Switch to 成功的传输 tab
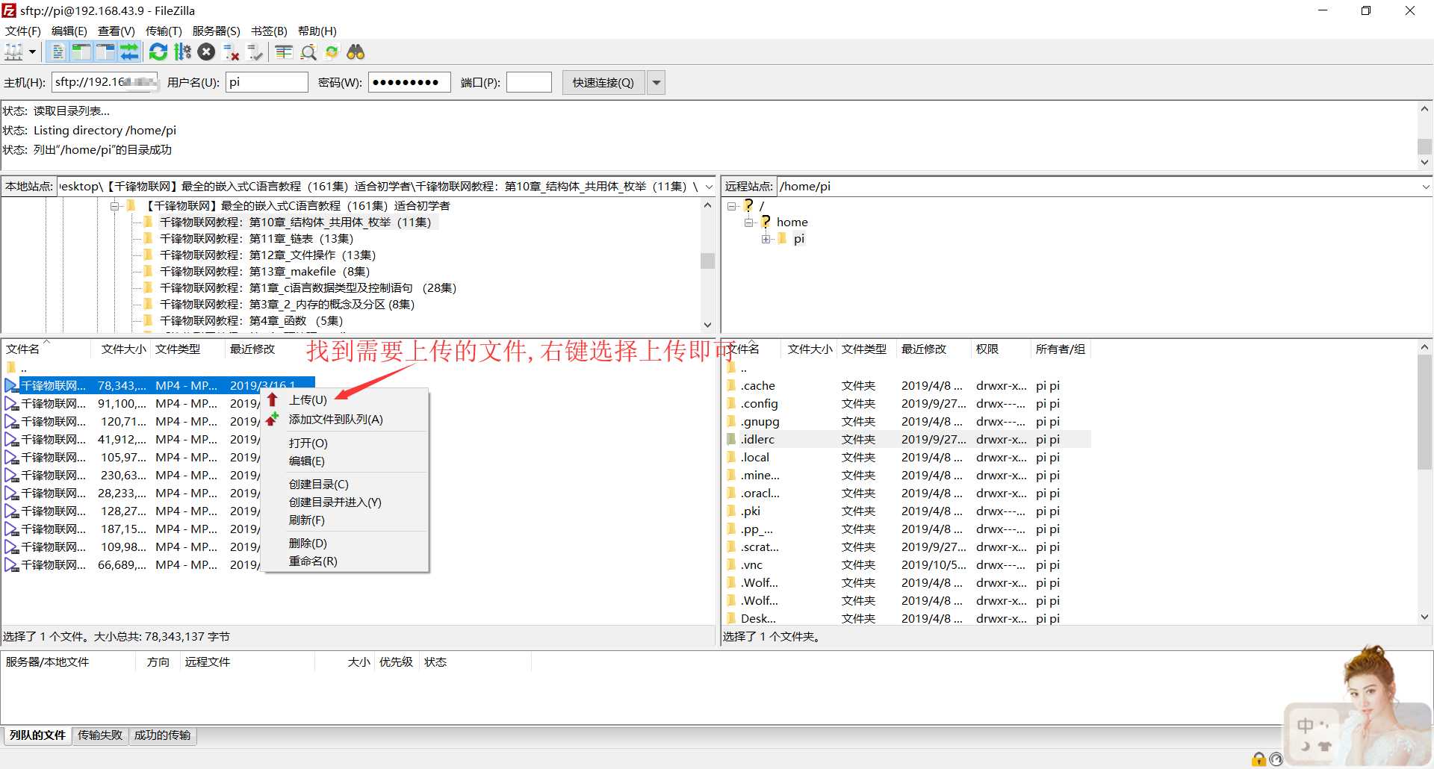This screenshot has width=1434, height=769. click(x=162, y=735)
